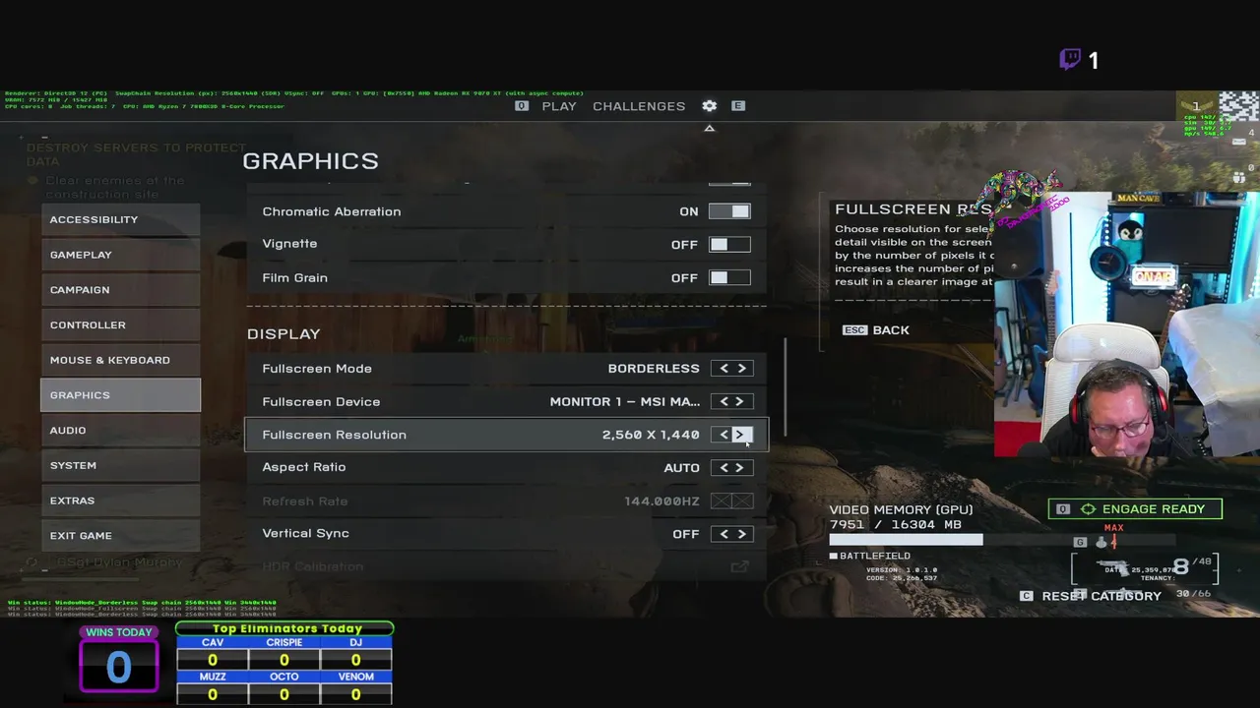The height and width of the screenshot is (708, 1260).
Task: Click right arrow for Fullscreen Mode
Action: (x=742, y=369)
